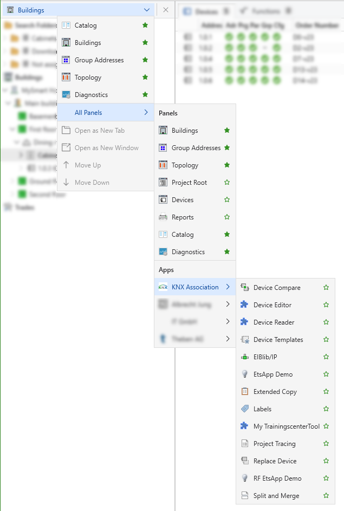Click the Labels tag icon
This screenshot has width=344, height=511.
pos(245,409)
